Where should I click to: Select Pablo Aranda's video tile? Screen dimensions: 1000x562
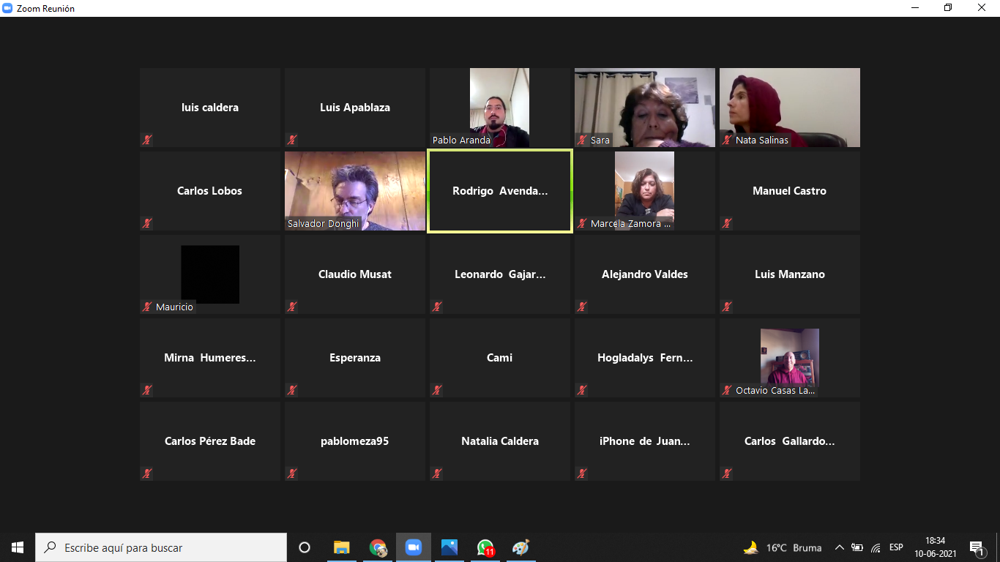coord(500,108)
